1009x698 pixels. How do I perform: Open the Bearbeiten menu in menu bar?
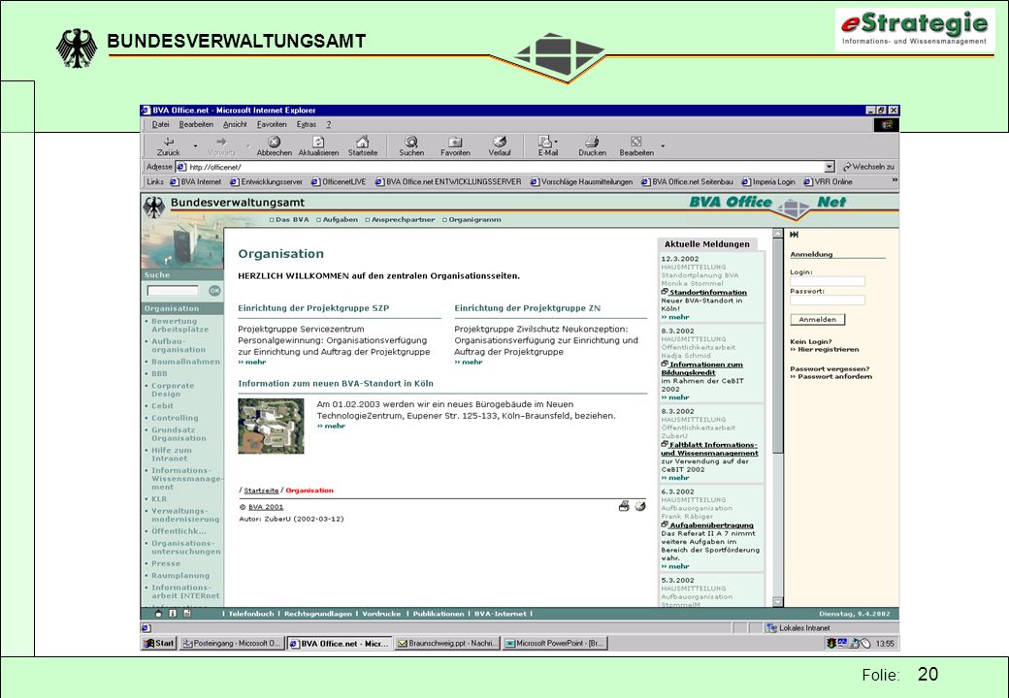click(x=196, y=125)
